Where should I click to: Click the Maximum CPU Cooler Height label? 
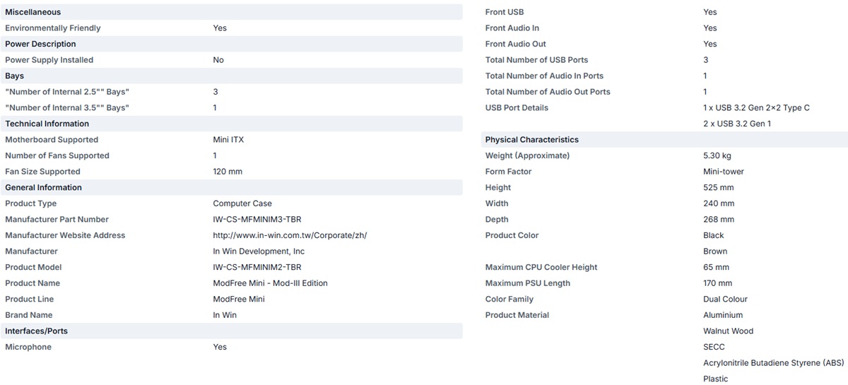coord(541,267)
